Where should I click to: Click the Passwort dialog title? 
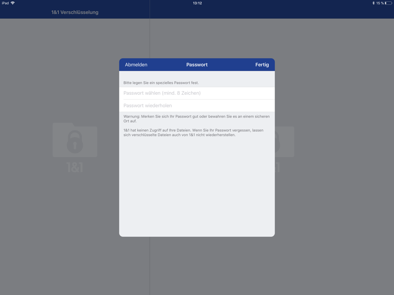[x=197, y=65]
